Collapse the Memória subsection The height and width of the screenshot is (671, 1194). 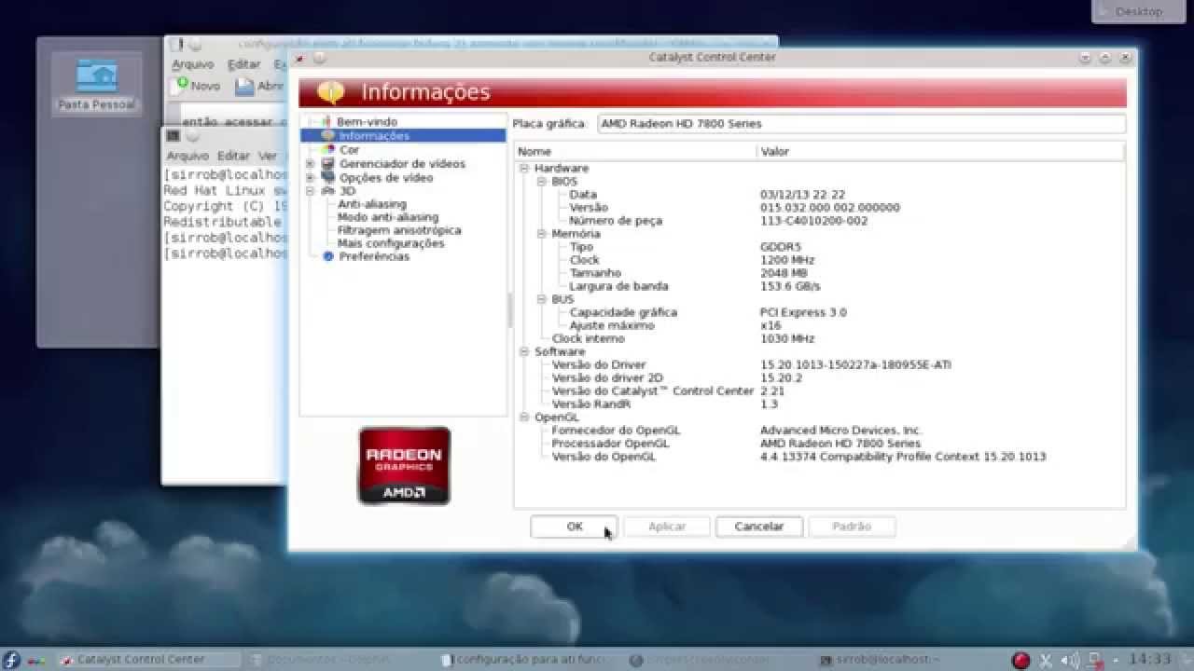tap(542, 234)
